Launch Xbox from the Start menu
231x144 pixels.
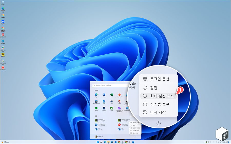pyautogui.click(x=112, y=109)
